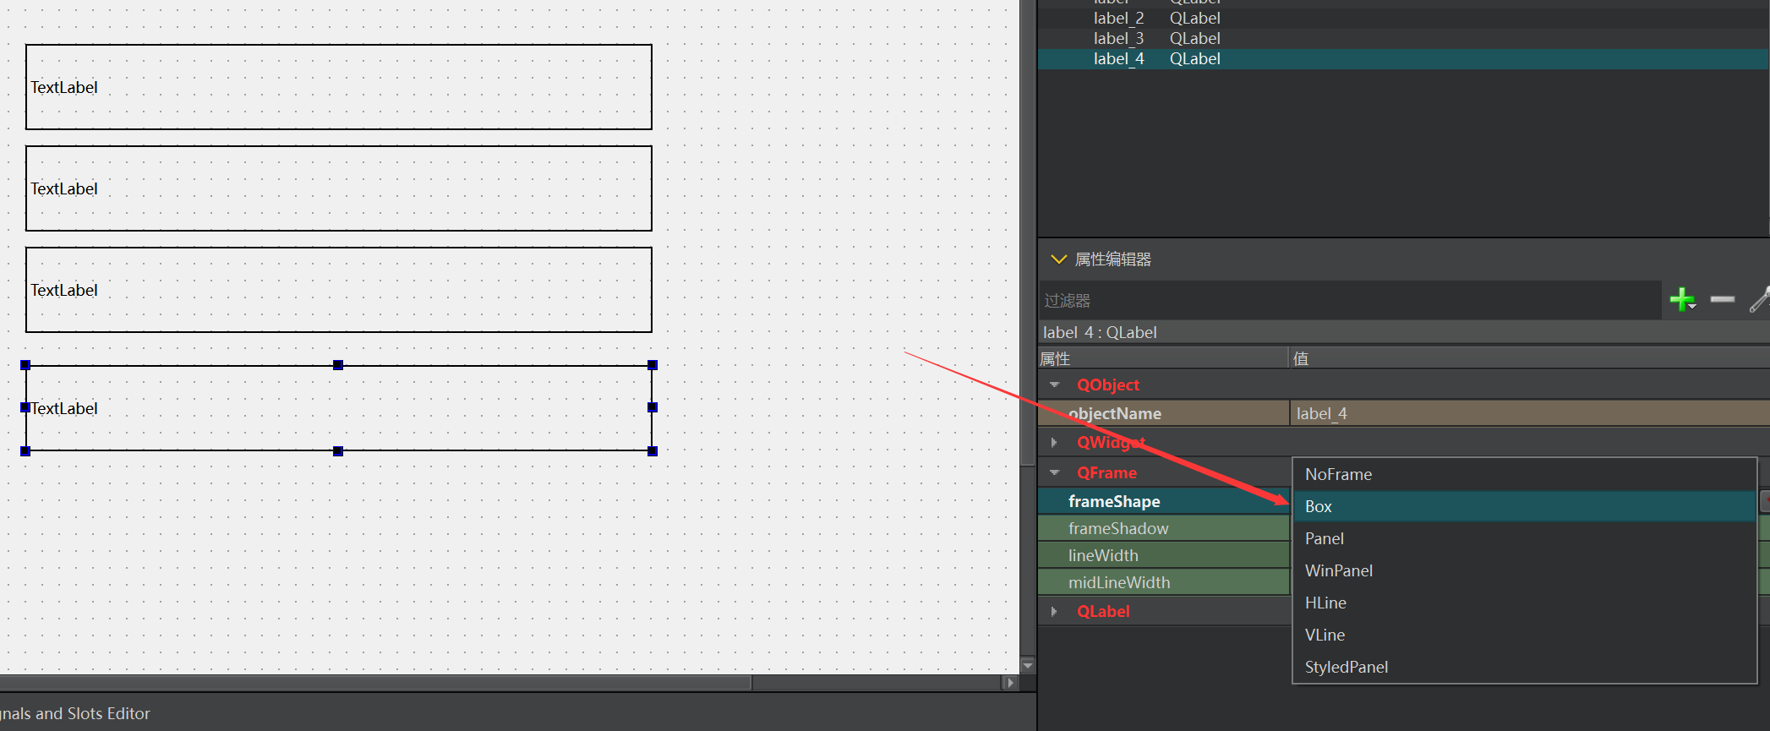Collapse the 属性编辑器 panel chevron
This screenshot has height=731, width=1770.
1058,259
